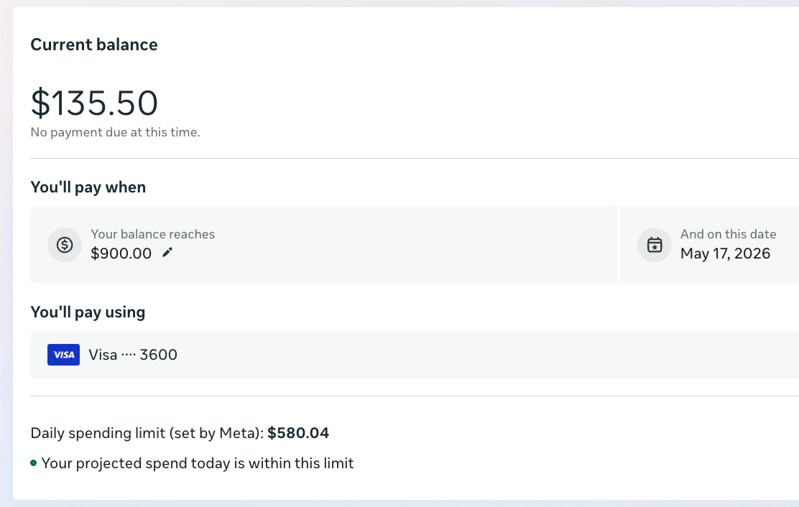
Task: Click the pencil icon to edit $900.00 threshold
Action: [x=167, y=253]
